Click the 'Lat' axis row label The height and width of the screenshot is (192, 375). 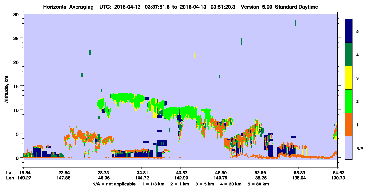pyautogui.click(x=10, y=173)
